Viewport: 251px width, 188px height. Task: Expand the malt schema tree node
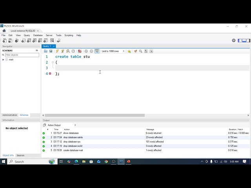[3, 60]
